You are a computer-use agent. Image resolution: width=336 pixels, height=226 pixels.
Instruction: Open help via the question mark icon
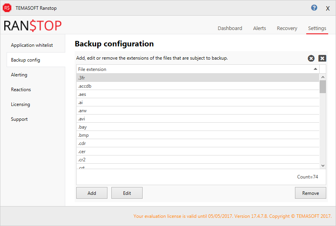pos(314,8)
